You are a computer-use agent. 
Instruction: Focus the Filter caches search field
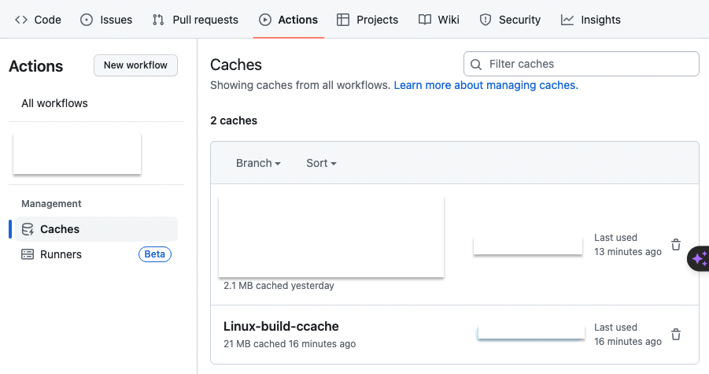click(590, 65)
